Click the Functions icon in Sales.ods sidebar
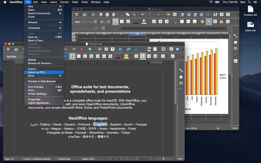 tap(235, 61)
